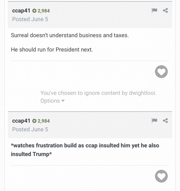Viewport: 180px width, 191px height.
Task: Click the 'Surreal doesn't understand business' text
Action: point(70,35)
